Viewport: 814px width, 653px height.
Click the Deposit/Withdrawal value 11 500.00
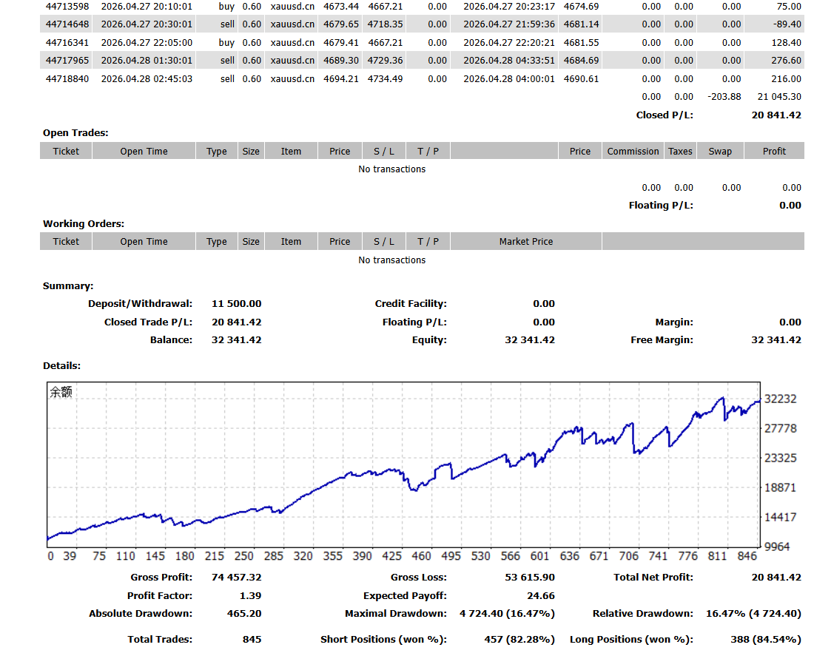[236, 303]
